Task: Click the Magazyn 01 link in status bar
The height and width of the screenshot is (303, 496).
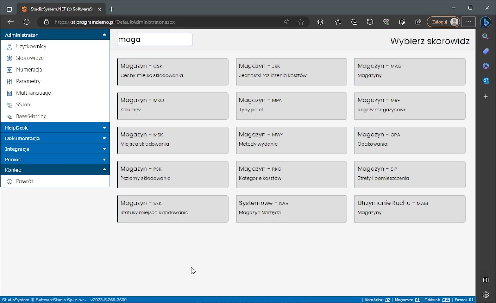Action: pos(417,300)
